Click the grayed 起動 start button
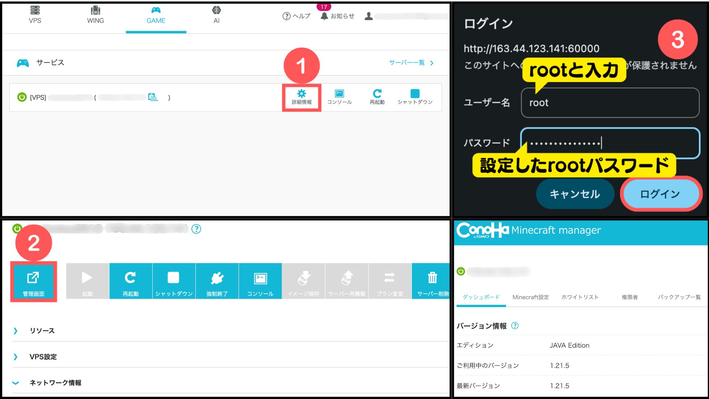The width and height of the screenshot is (709, 399). tap(88, 281)
